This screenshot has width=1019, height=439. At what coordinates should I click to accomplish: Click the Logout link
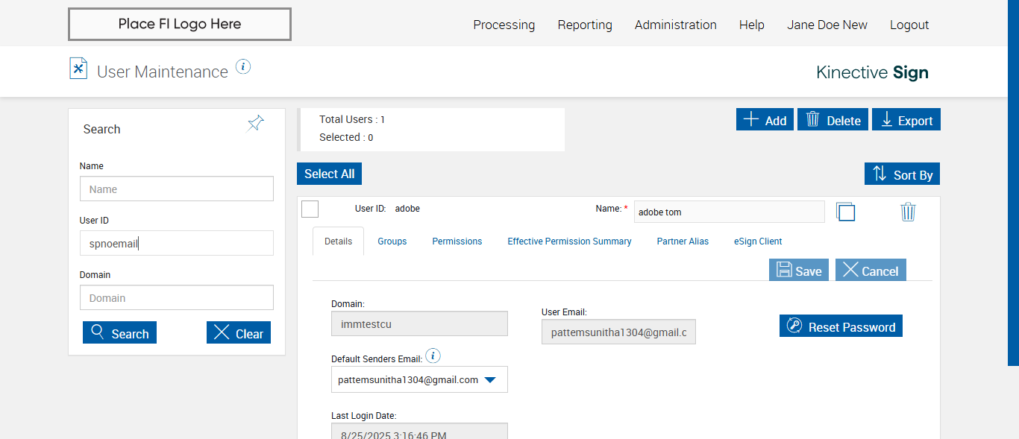(x=909, y=25)
